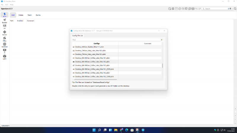This screenshot has width=237, height=133.
Task: Click the Find field in database dialog
Action: click(x=116, y=40)
